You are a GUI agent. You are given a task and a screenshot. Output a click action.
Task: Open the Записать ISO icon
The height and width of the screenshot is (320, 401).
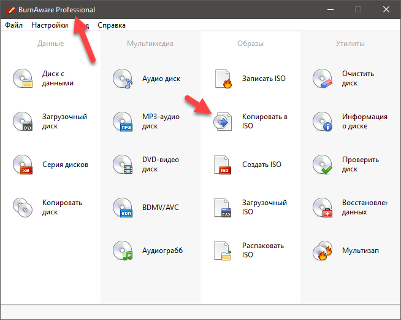(223, 79)
